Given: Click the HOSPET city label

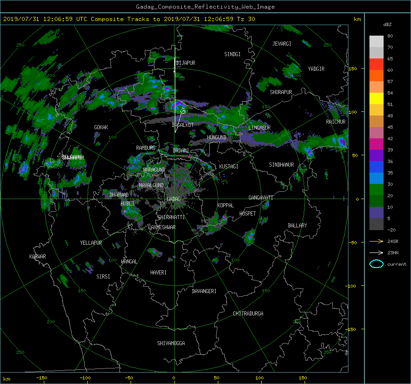Looking at the screenshot, I should click(248, 214).
